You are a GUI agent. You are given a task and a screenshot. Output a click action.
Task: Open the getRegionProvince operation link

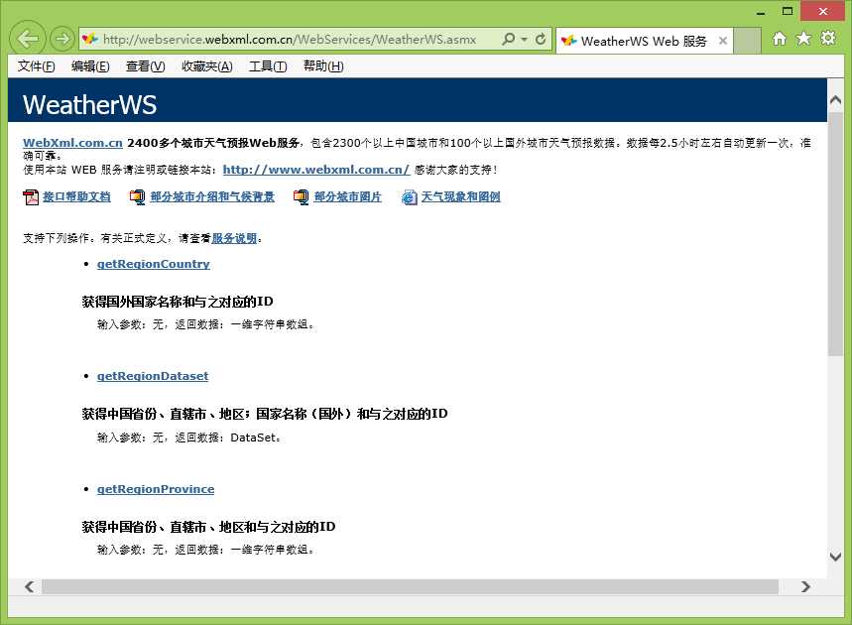(x=156, y=489)
